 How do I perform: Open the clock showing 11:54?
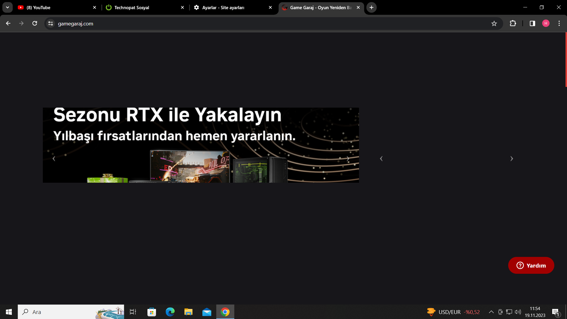point(535,312)
